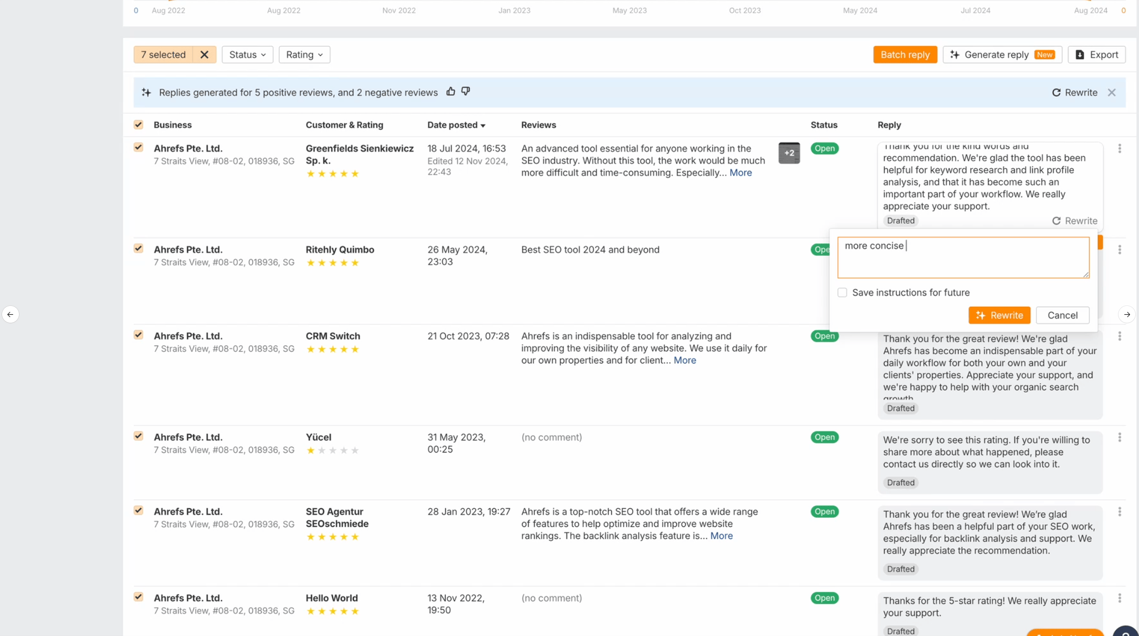Screen dimensions: 1139x636
Task: Click the Generate reply button
Action: pos(1002,55)
